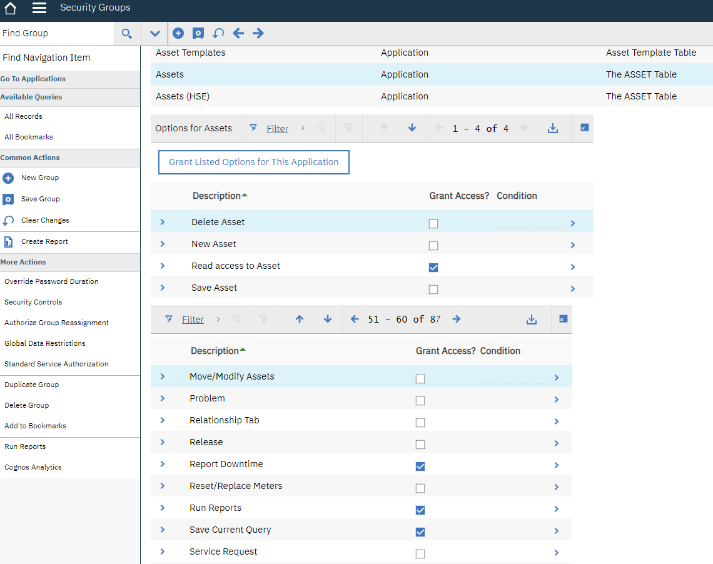Click the Save Group toolbar icon

[198, 34]
